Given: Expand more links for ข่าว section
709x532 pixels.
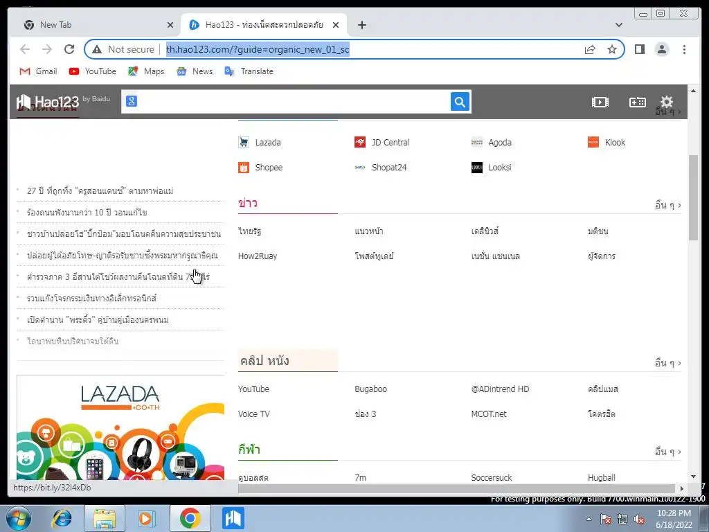Looking at the screenshot, I should [668, 205].
